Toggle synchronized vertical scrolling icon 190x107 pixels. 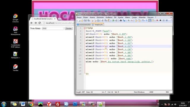click(x=136, y=21)
